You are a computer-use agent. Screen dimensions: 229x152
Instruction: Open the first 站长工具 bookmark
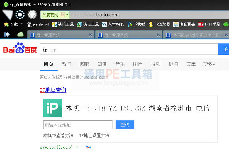(63, 24)
